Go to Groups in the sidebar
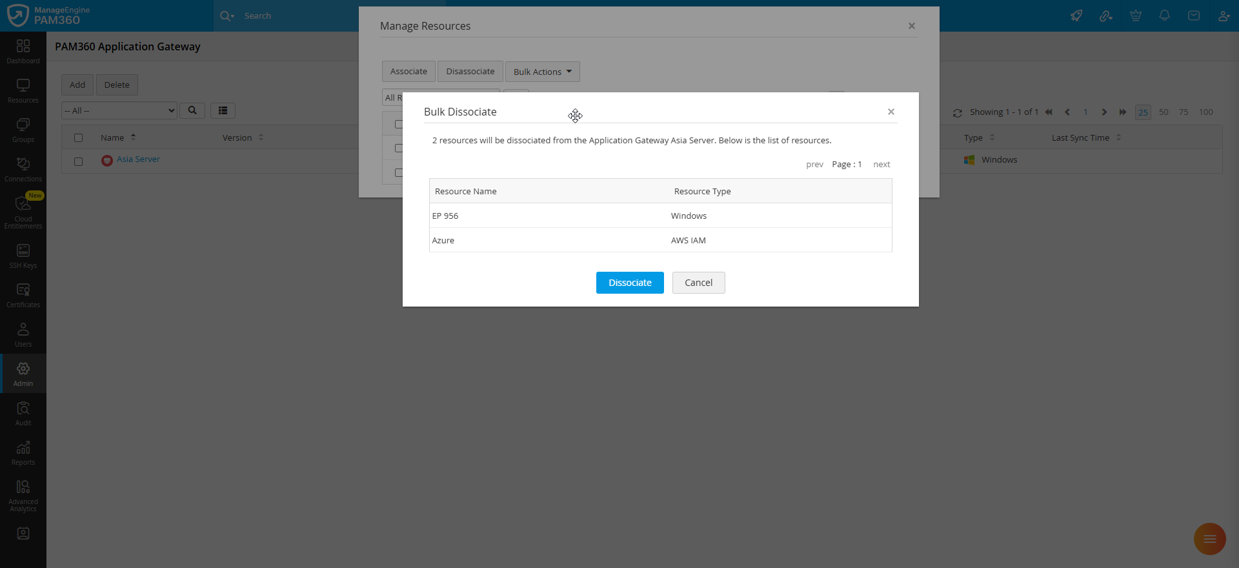This screenshot has width=1239, height=568. point(23,130)
